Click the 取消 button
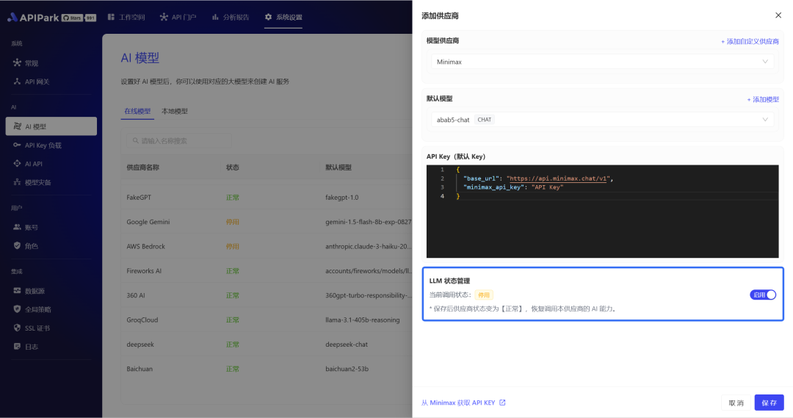793x418 pixels. [x=736, y=403]
